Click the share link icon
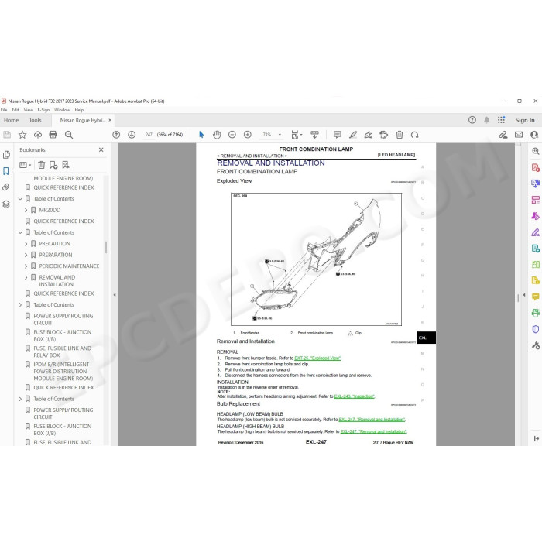Screen dimensions: 542x542 [503, 135]
